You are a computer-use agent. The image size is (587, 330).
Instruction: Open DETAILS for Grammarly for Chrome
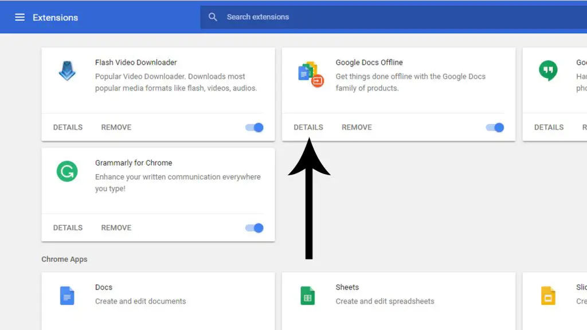pos(68,227)
